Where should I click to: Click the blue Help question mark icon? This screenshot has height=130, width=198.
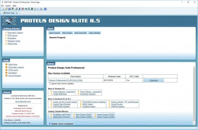click(x=45, y=9)
